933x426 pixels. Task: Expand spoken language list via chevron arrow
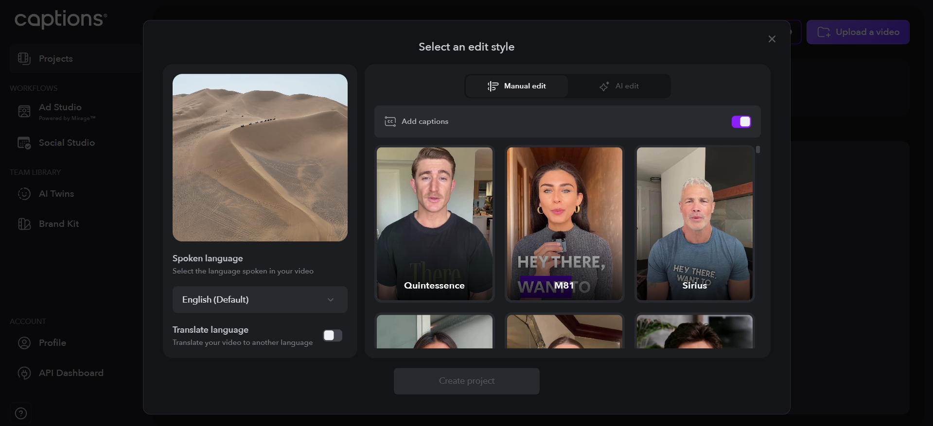(x=331, y=300)
